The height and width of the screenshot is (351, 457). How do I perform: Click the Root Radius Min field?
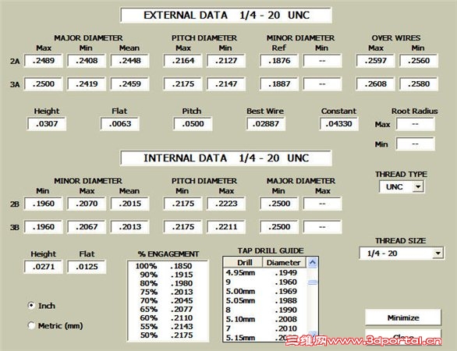[x=416, y=144]
